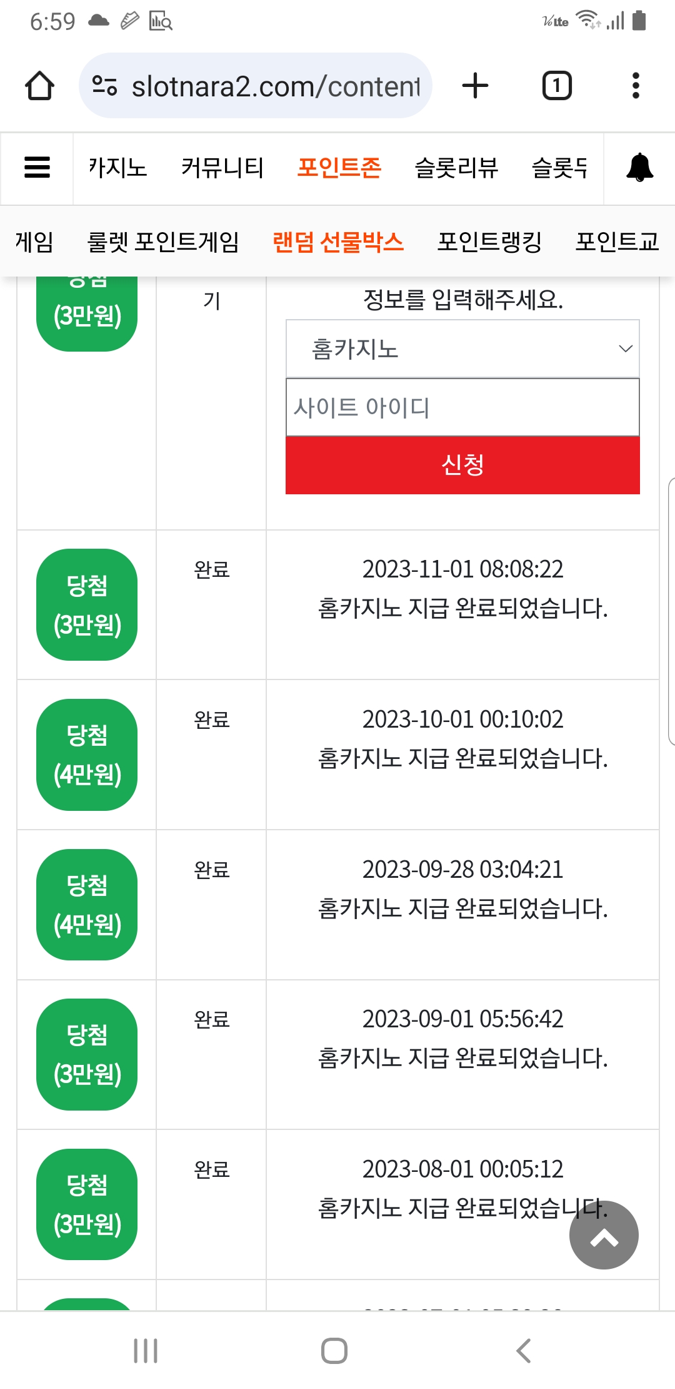Tap the Android recent apps icon

(146, 1351)
